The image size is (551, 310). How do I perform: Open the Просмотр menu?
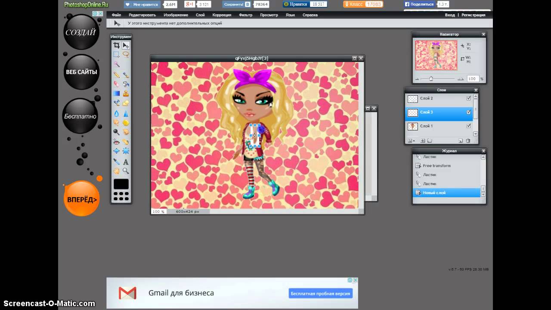(269, 15)
